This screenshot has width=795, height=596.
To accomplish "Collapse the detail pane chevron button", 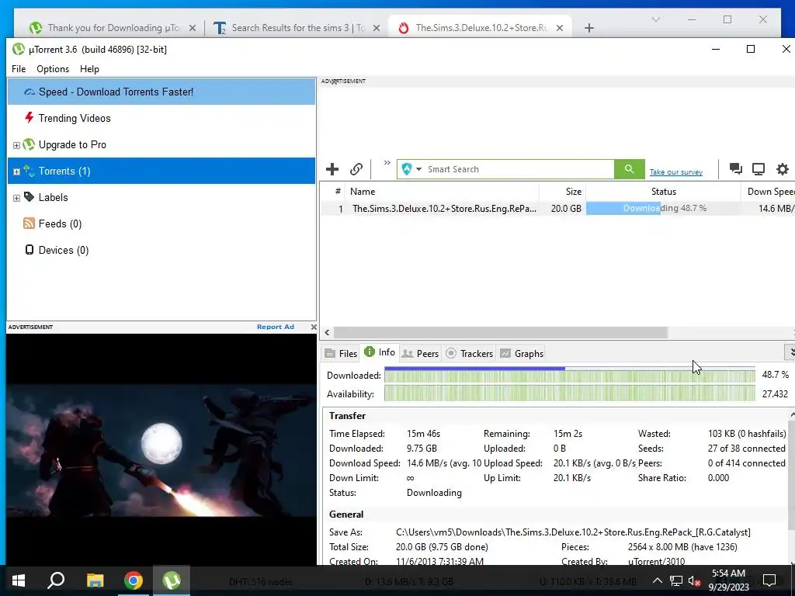I will pos(791,352).
